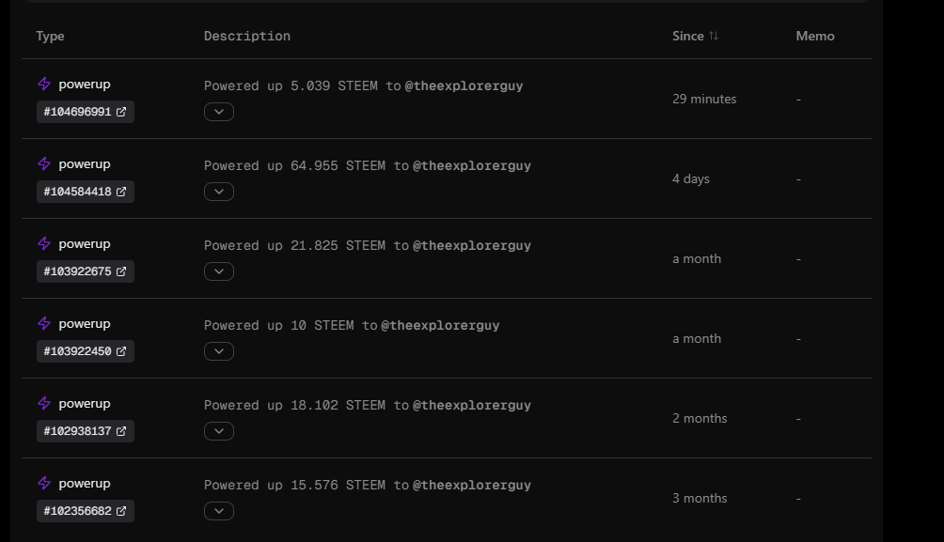
Task: Expand details of the 21.825 STEEM powerup
Action: (218, 271)
